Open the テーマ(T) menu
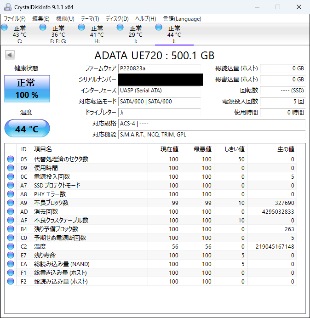Image resolution: width=310 pixels, height=318 pixels. [90, 19]
